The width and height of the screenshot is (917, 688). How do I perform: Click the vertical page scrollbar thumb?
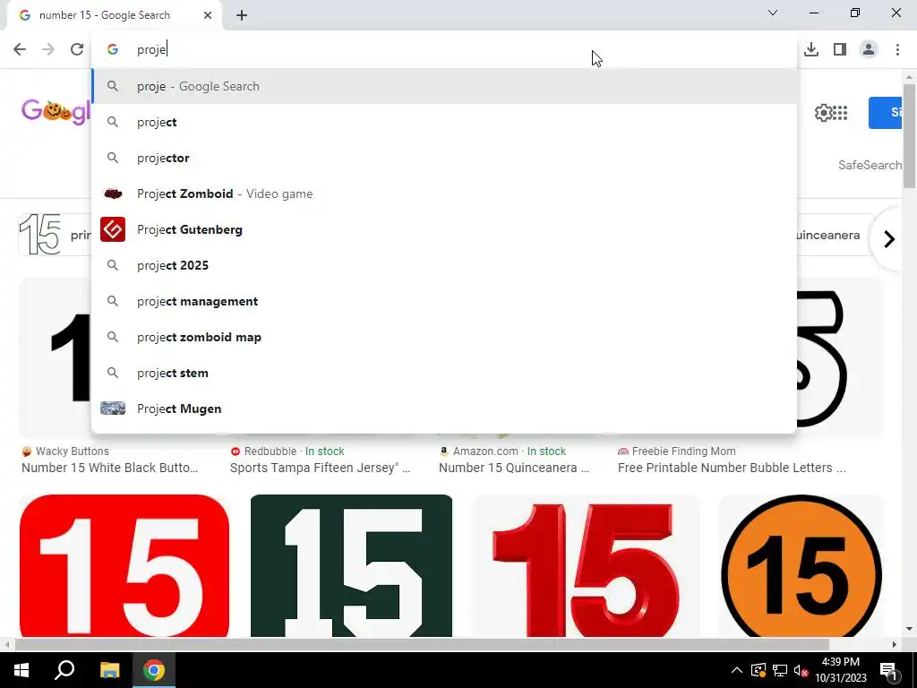point(909,136)
